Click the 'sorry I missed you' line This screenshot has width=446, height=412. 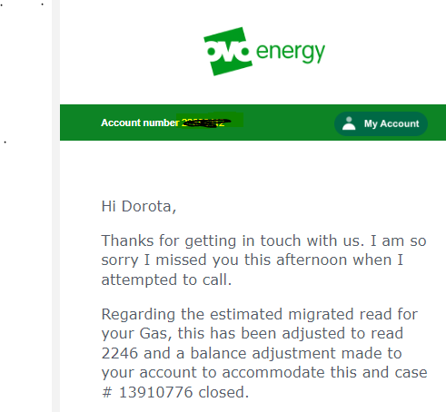(x=253, y=260)
